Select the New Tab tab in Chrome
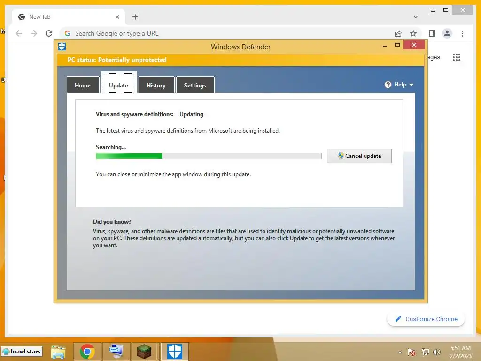The image size is (481, 361). [68, 17]
